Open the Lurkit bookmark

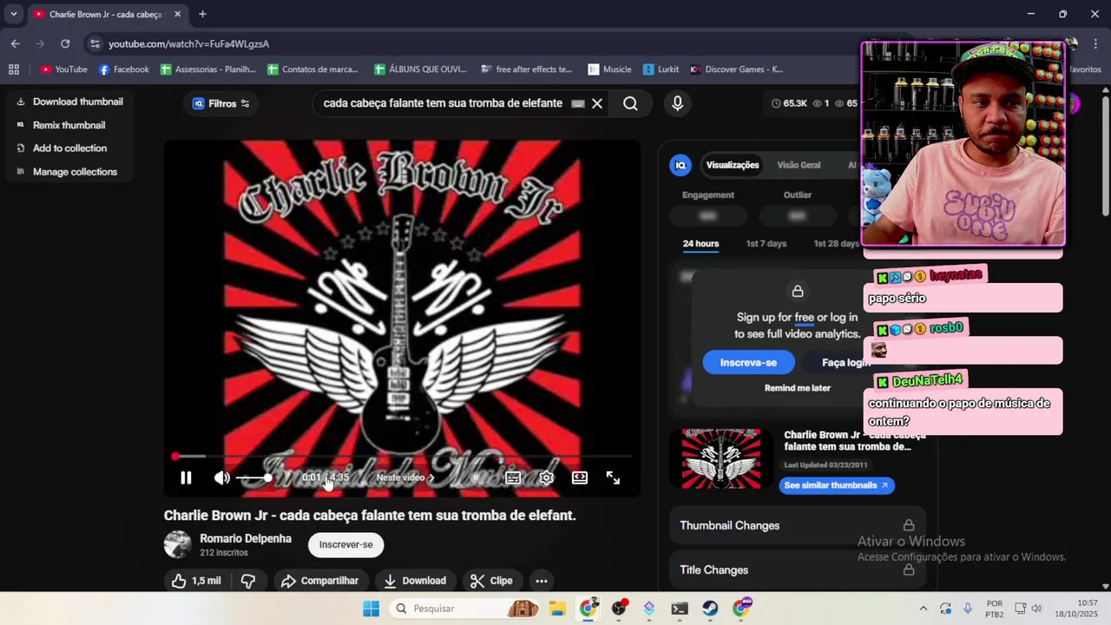pos(661,69)
